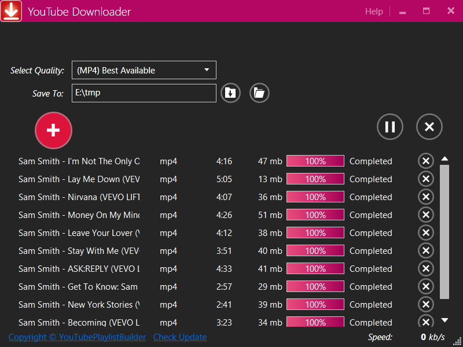This screenshot has height=347, width=463.
Task: Maximize the YouTube Downloader window
Action: 426,11
